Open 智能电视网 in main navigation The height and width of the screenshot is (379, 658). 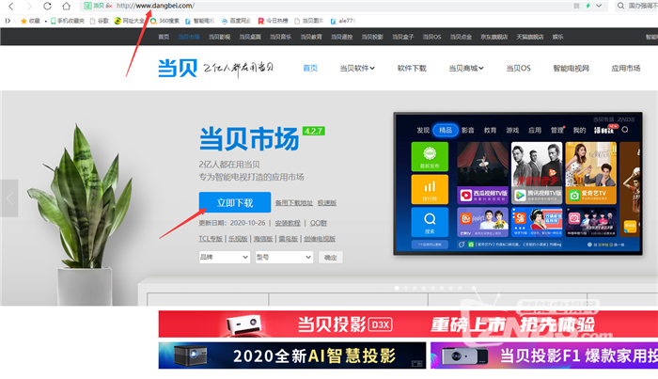click(x=571, y=68)
